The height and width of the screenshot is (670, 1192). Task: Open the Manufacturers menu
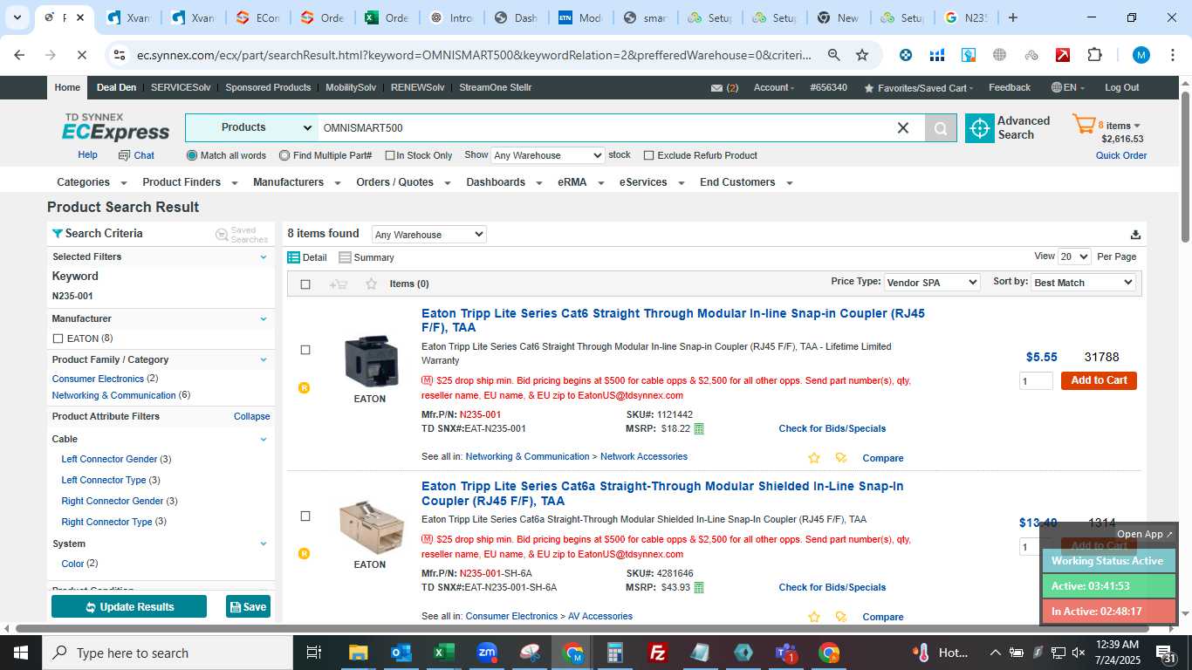pos(296,182)
